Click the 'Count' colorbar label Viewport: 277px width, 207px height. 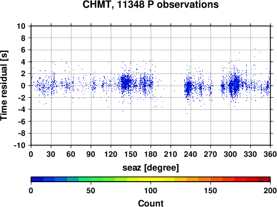151,203
